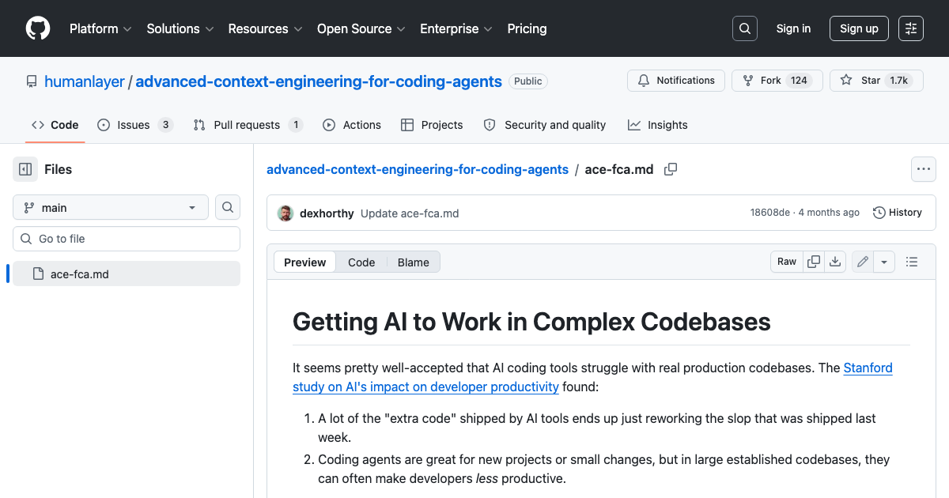Fork the repository
949x498 pixels.
[777, 81]
